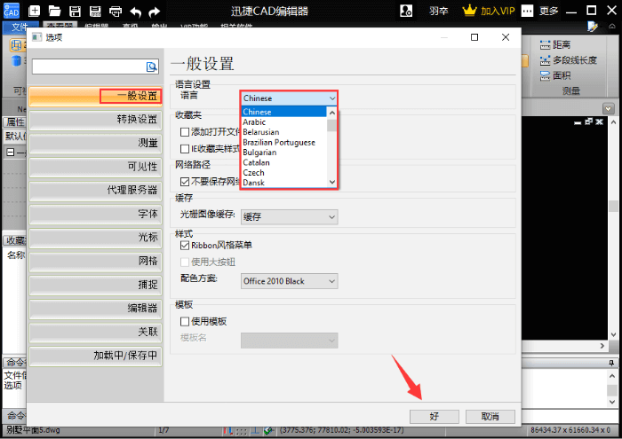The height and width of the screenshot is (439, 622).
Task: Choose Belarusian from the language list
Action: coord(284,132)
